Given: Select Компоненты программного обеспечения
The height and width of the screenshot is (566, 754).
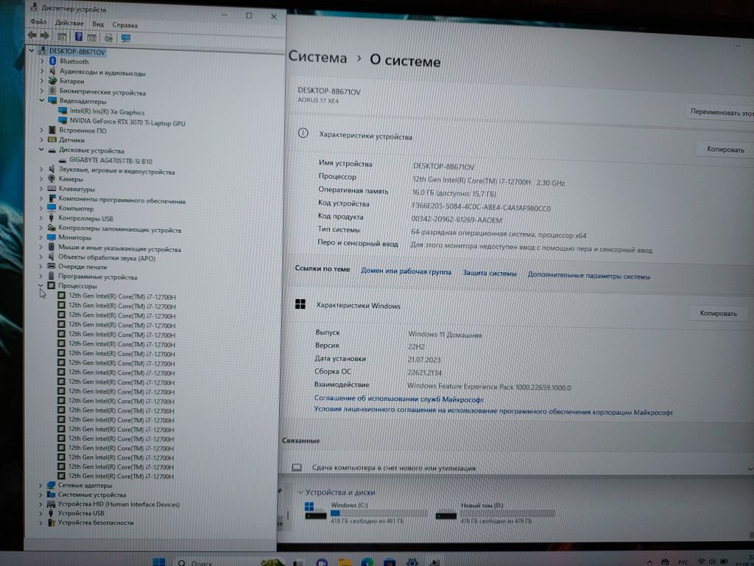Looking at the screenshot, I should (122, 200).
